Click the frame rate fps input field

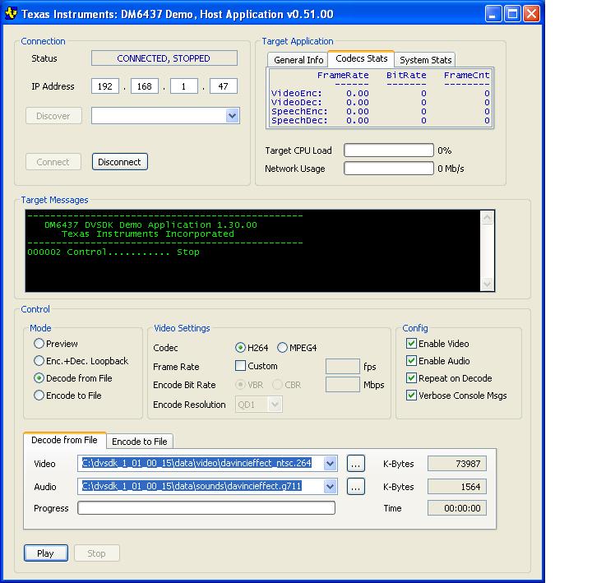(x=342, y=366)
